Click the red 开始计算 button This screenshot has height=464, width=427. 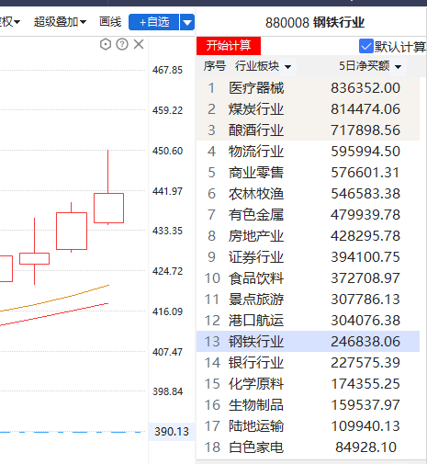click(229, 46)
